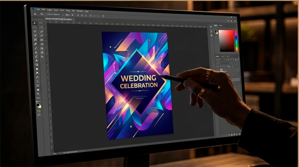Viewport: 299px width, 167px height.
Task: Open the first menu beside the app logo
Action: click(x=39, y=9)
